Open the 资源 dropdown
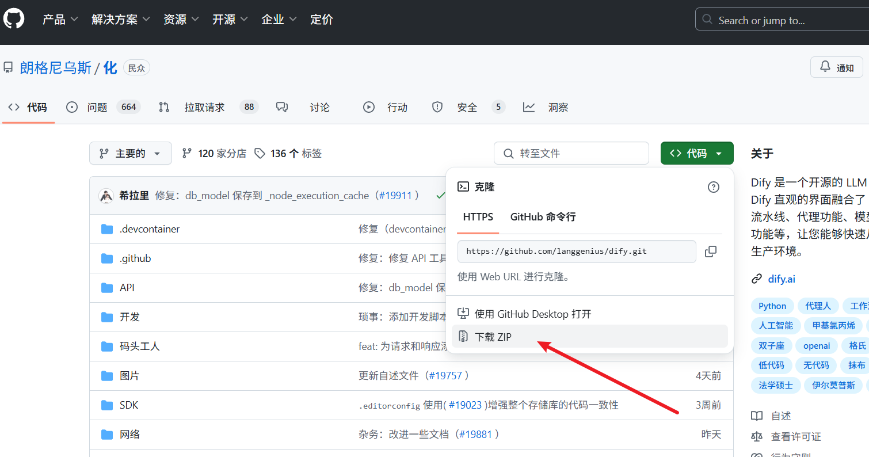 pos(181,19)
